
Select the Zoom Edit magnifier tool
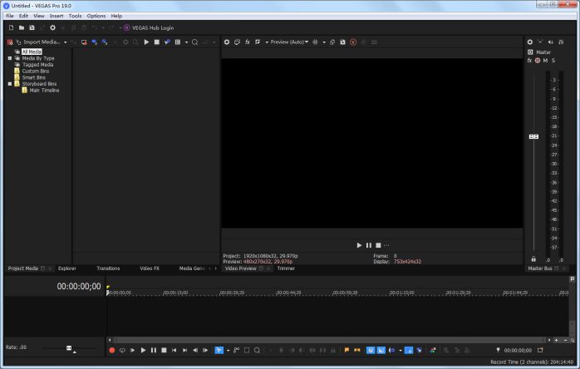pyautogui.click(x=257, y=350)
